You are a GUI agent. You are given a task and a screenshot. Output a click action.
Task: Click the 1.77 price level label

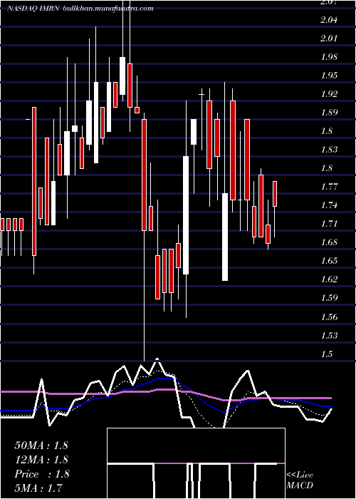click(329, 186)
